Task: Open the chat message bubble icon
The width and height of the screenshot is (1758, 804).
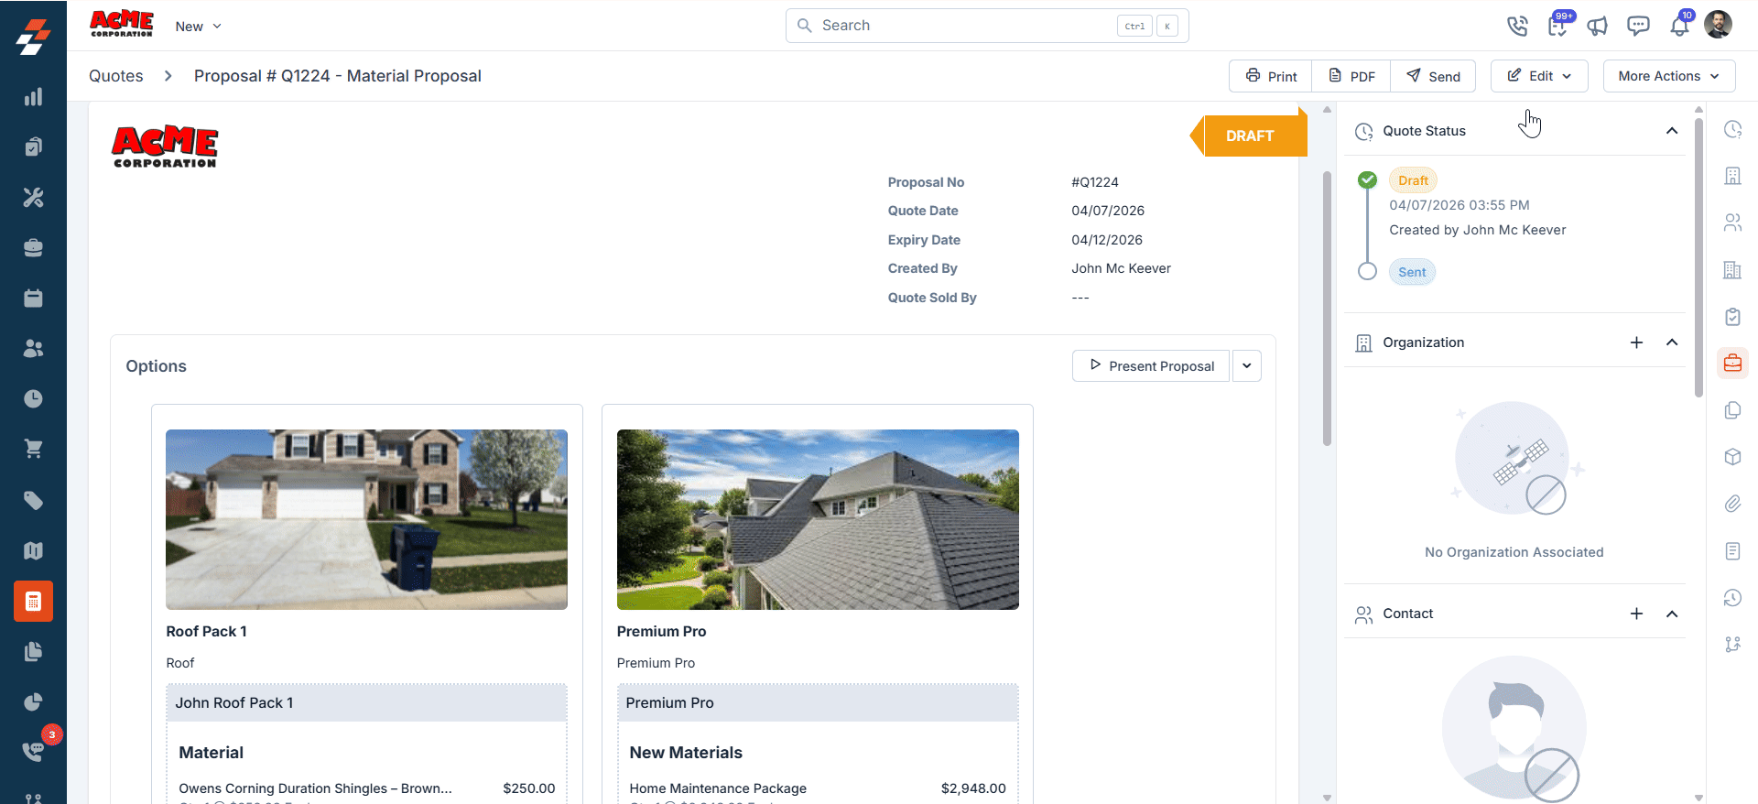Action: [1638, 26]
